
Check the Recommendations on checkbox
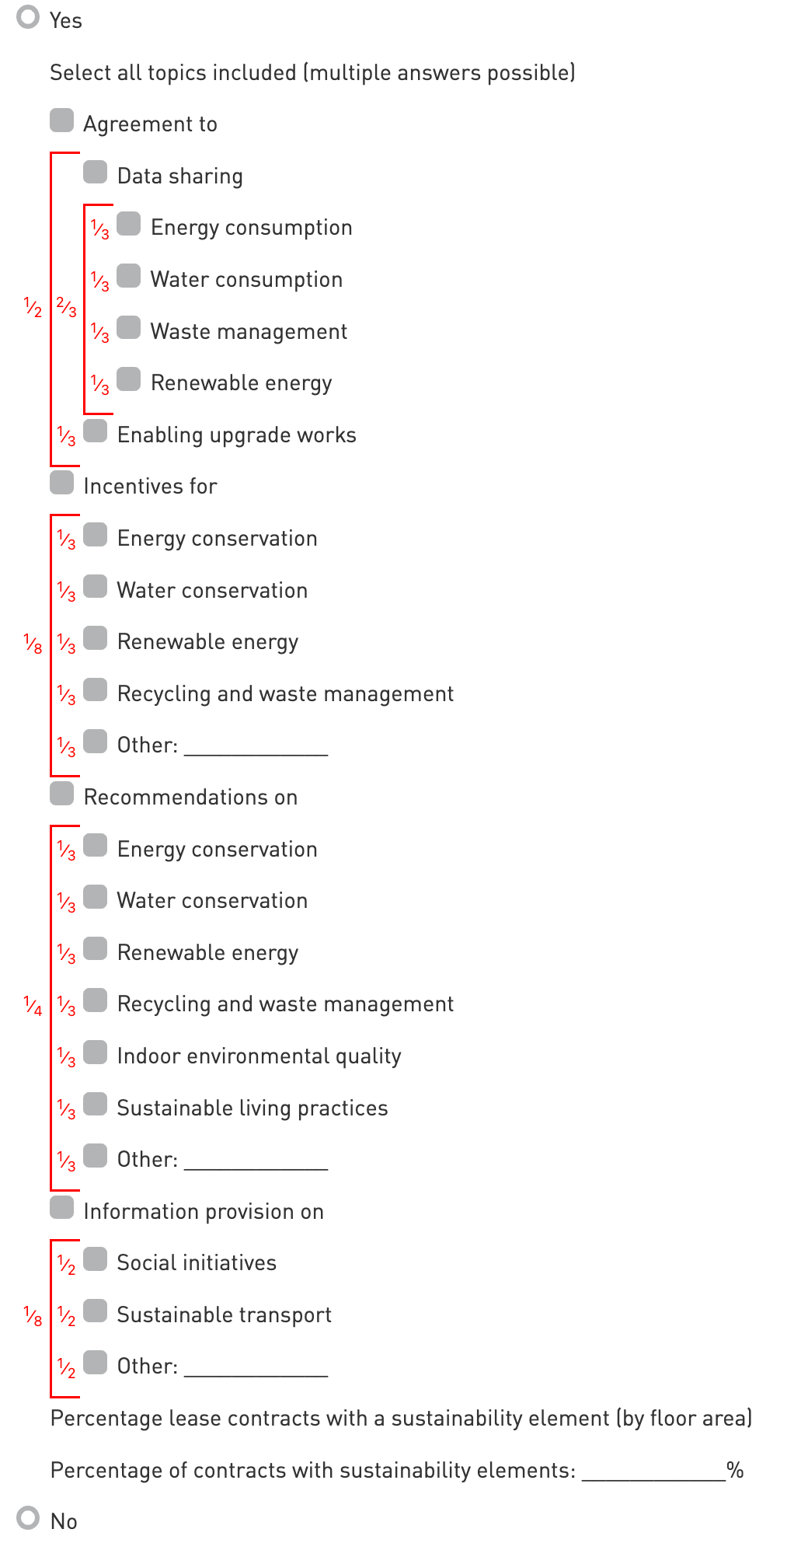point(61,794)
